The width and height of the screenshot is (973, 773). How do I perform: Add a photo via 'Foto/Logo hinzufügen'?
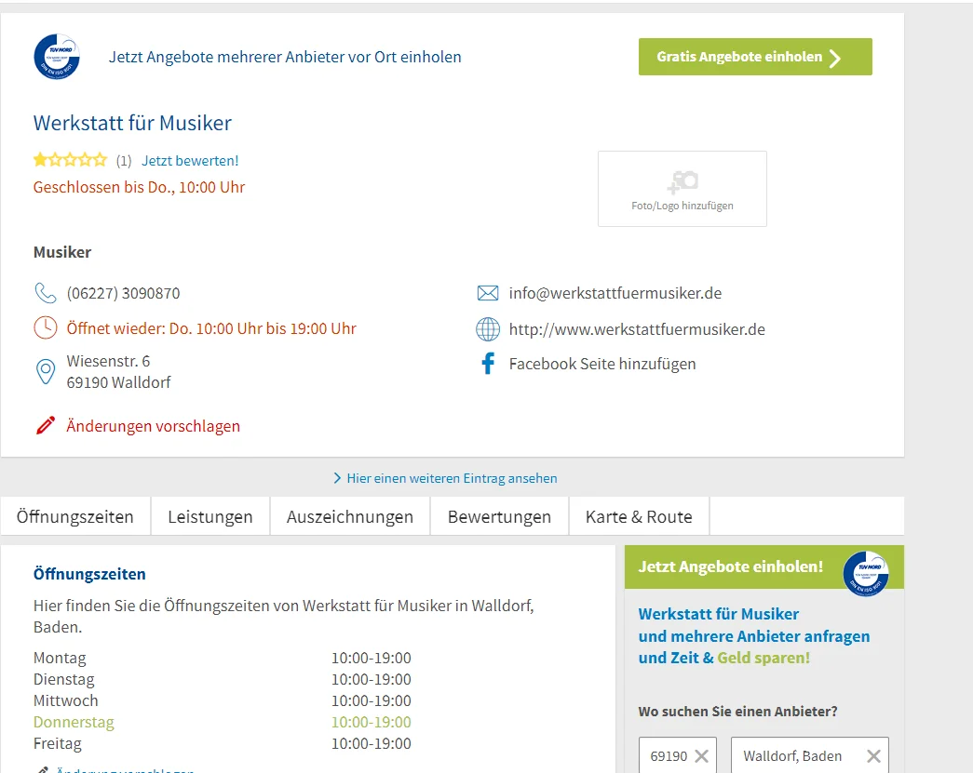682,189
